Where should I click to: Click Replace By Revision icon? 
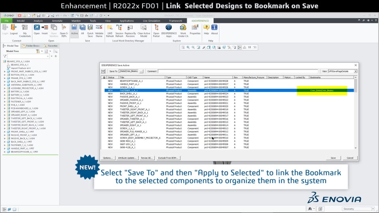point(130,28)
